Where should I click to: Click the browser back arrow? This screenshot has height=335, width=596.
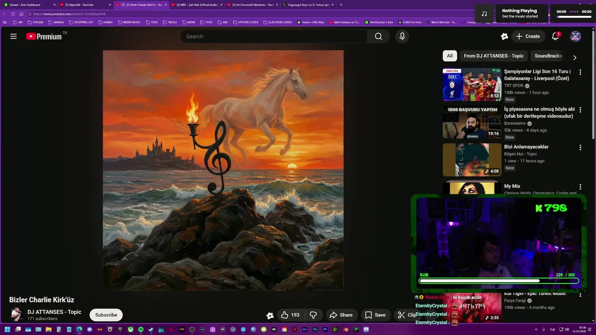pos(5,14)
